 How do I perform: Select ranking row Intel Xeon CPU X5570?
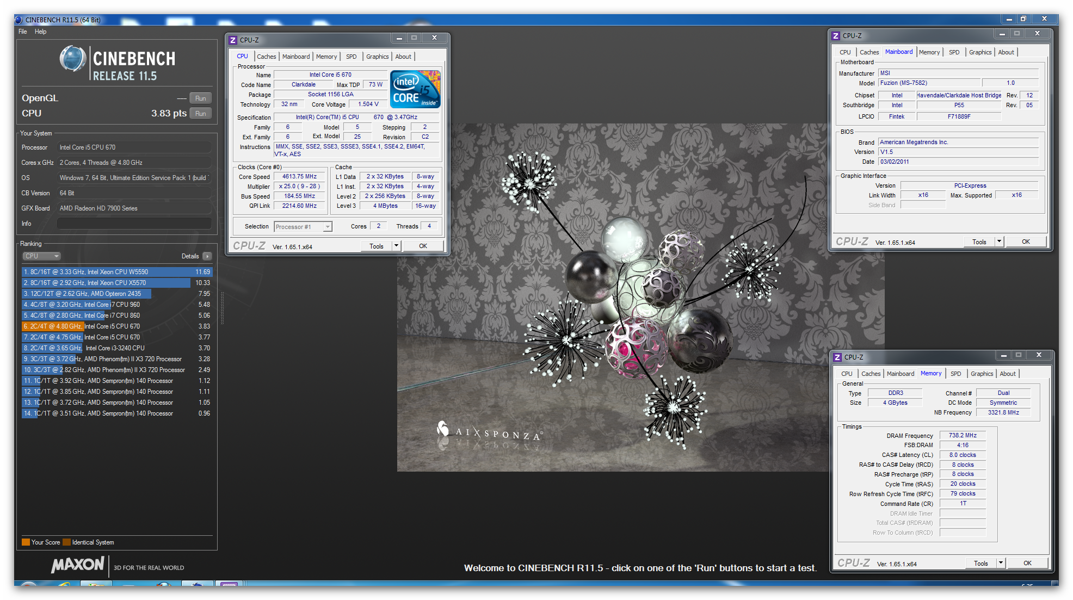pos(116,283)
